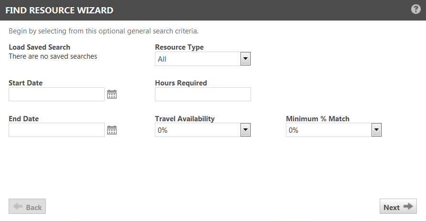The image size is (426, 222).
Task: Click the right arrow icon on Next
Action: click(x=408, y=207)
